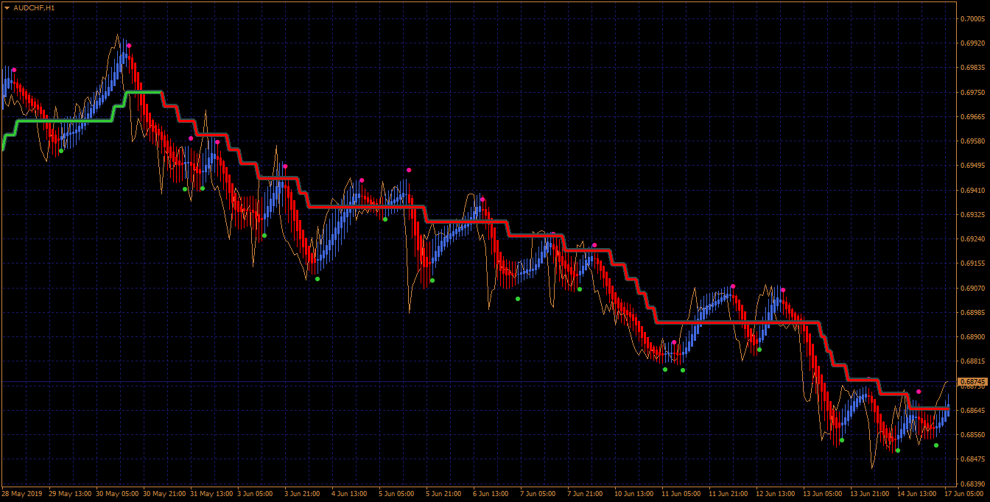Click the triangle arrow beside AUDCHF,H1

coord(7,7)
